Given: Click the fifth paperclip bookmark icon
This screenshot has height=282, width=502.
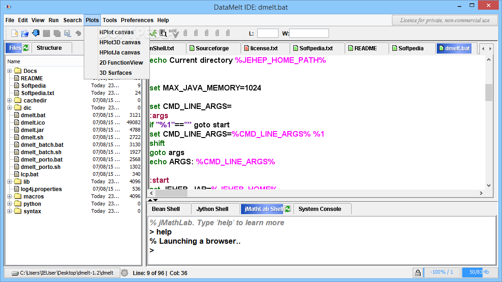Looking at the screenshot, I should point(228,33).
